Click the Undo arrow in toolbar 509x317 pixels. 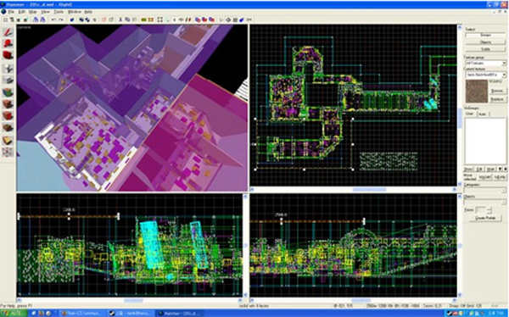pyautogui.click(x=53, y=19)
